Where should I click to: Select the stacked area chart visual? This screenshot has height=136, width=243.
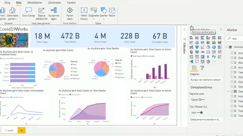click(x=202, y=42)
